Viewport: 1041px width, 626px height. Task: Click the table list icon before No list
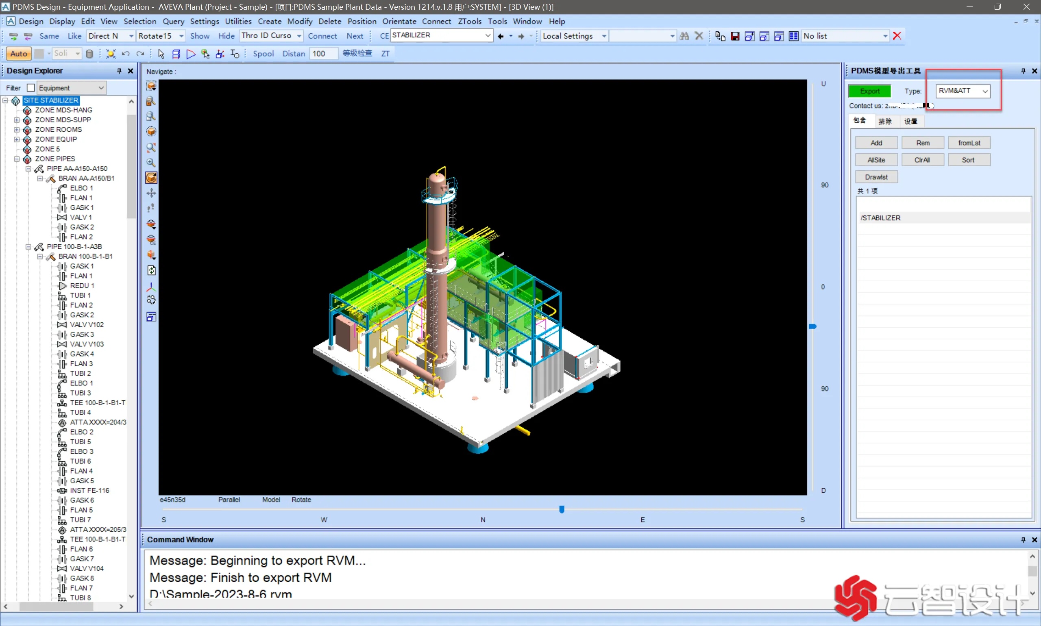pos(793,36)
